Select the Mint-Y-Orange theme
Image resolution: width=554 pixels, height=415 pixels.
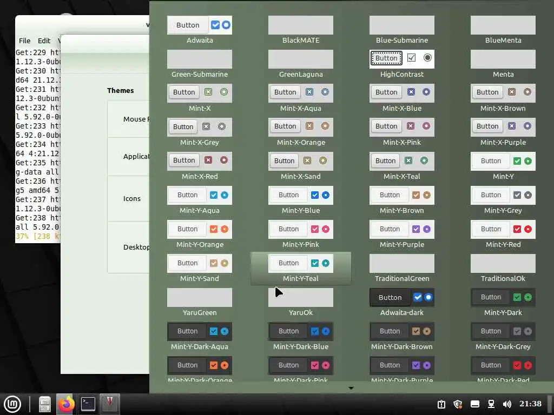[x=200, y=235]
